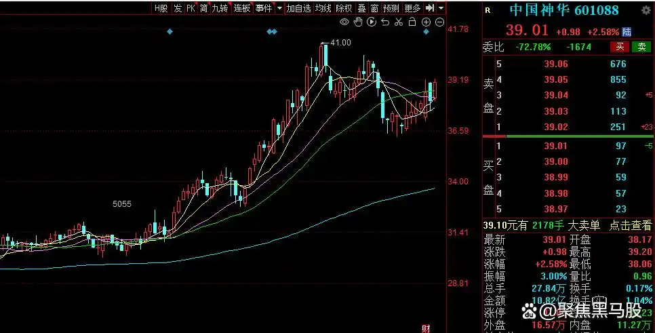Click the undo arrow icon
This screenshot has height=333, width=655.
pos(385,22)
